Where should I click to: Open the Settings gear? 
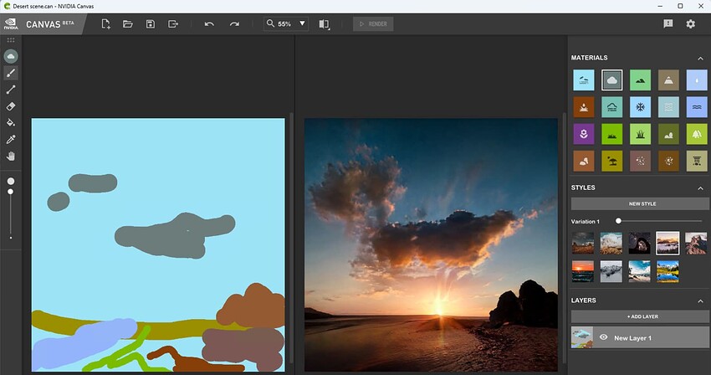691,23
